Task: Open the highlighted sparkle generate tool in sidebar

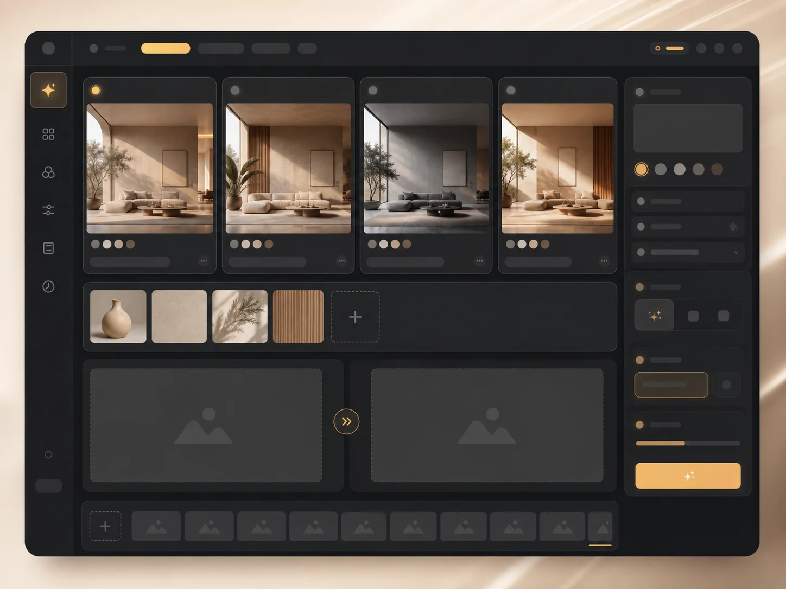Action: (48, 90)
